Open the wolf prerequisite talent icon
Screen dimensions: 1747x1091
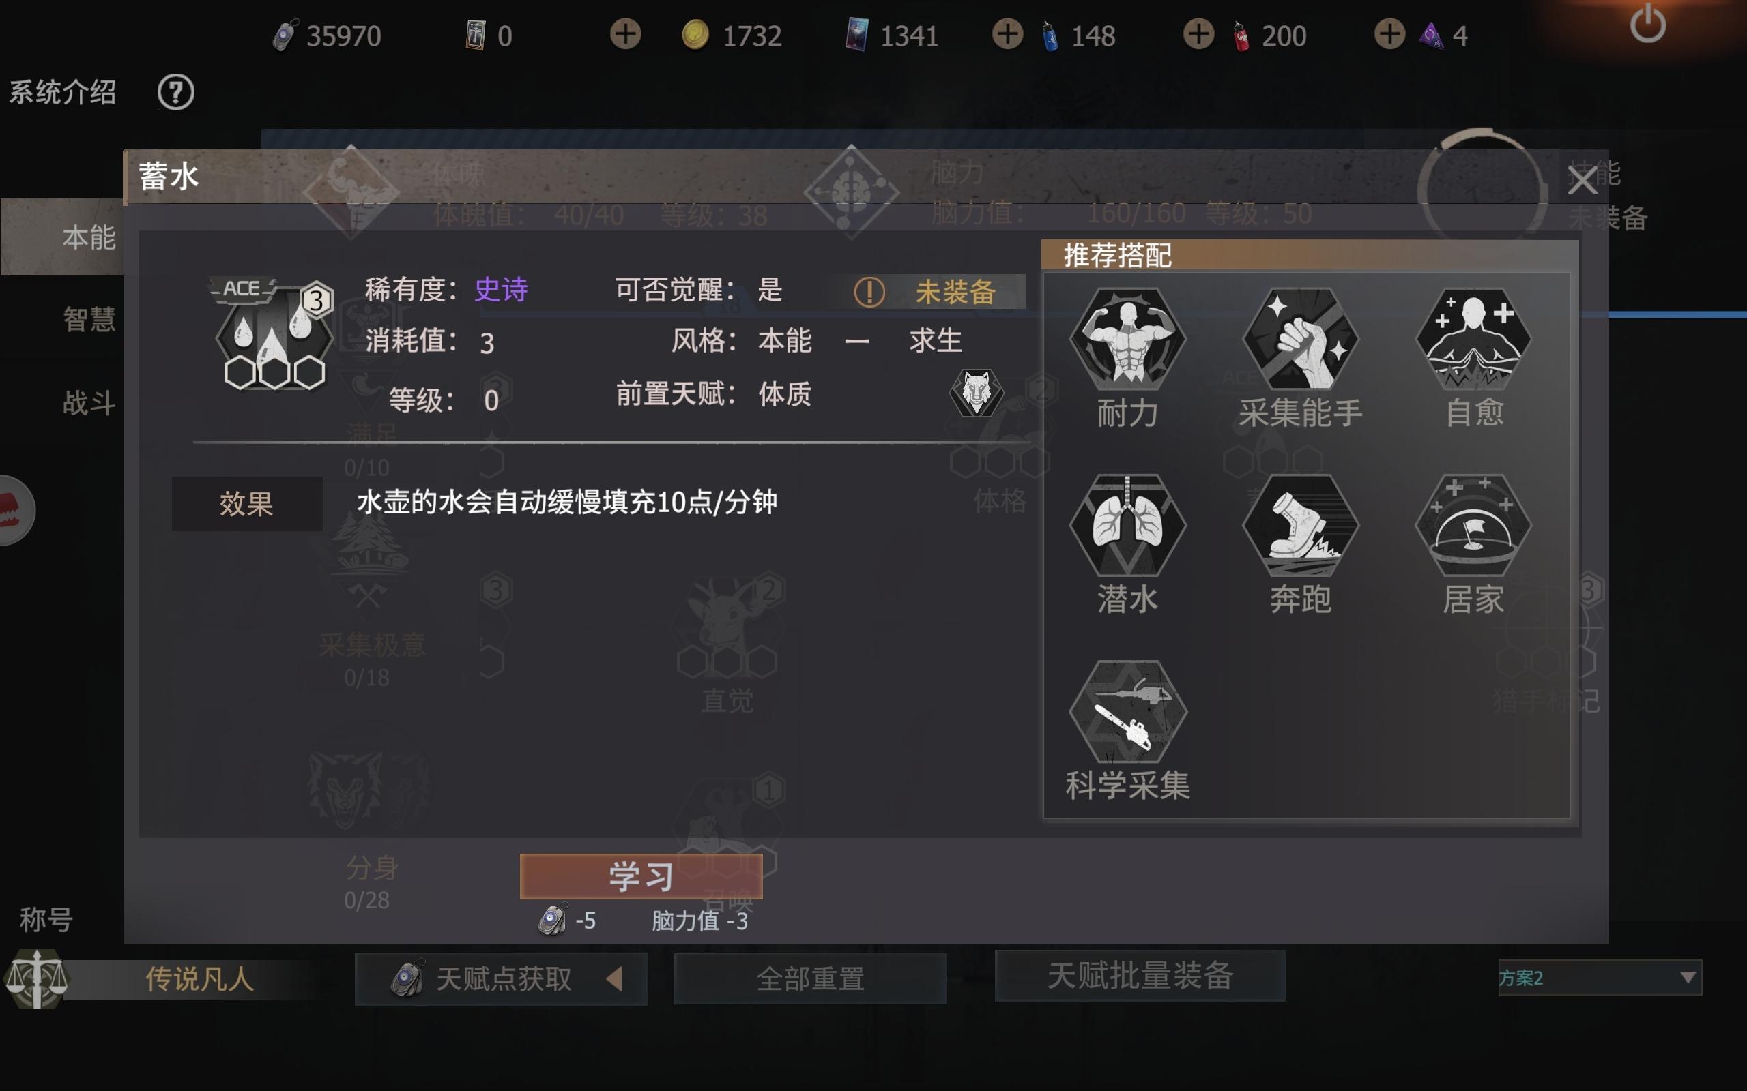975,393
